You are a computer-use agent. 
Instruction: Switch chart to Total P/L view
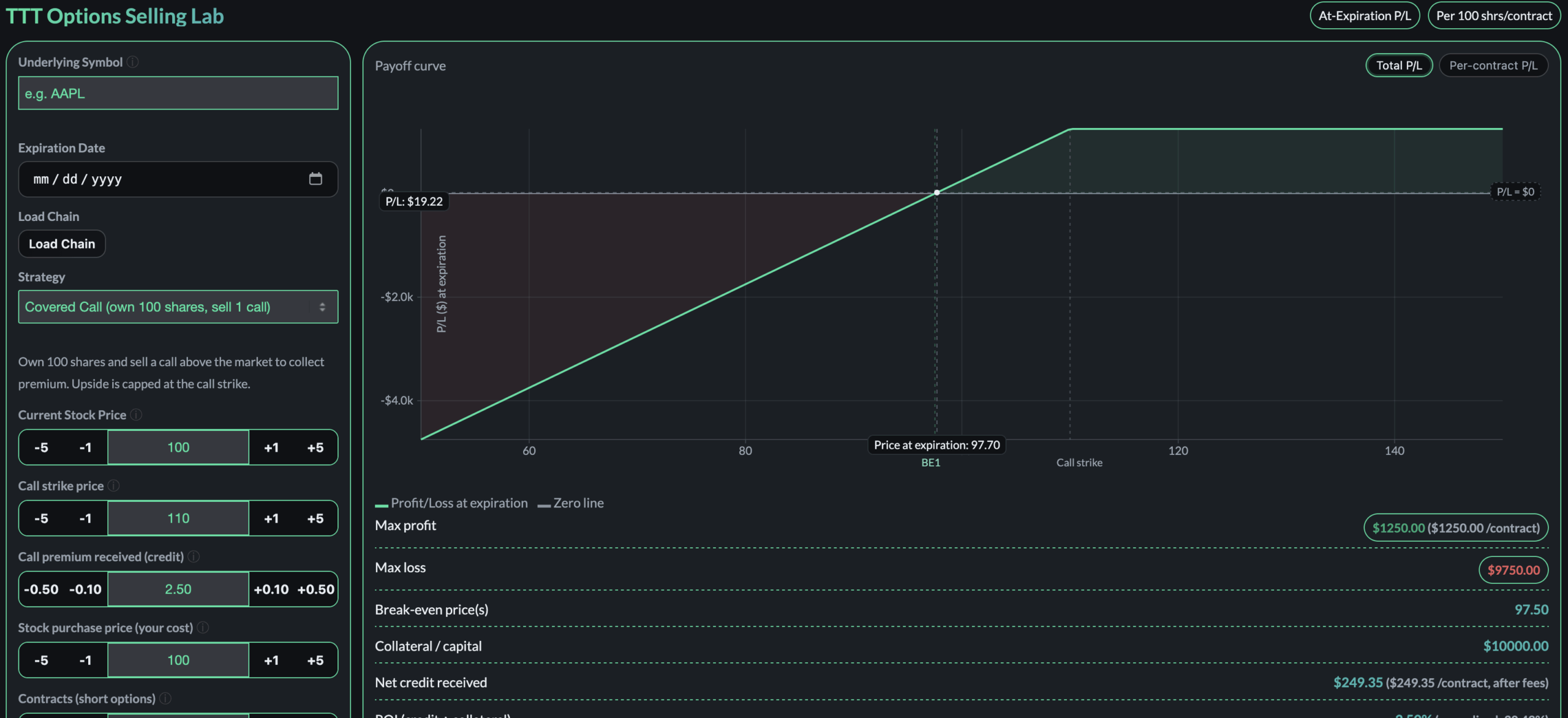point(1399,65)
